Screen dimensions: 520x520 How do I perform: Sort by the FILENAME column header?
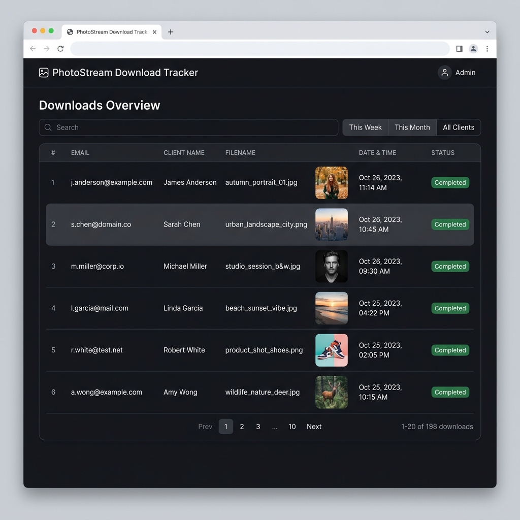(240, 153)
